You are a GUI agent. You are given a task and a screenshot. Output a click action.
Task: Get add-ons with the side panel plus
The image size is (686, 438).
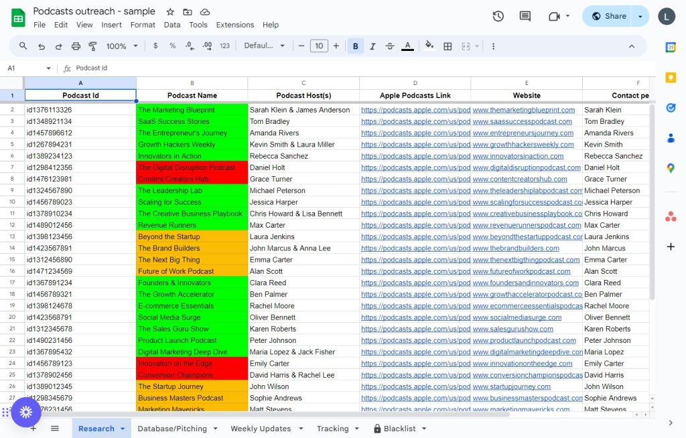[x=670, y=246]
